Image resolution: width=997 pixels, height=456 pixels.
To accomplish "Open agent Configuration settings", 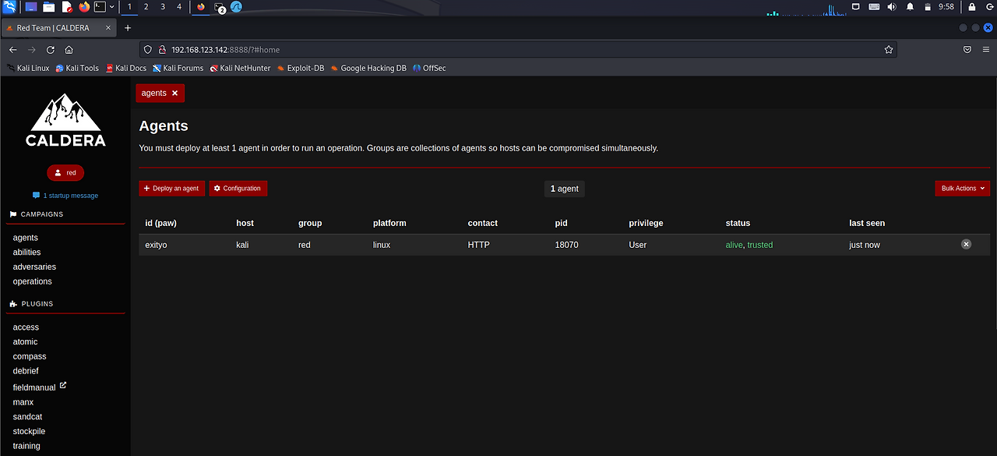I will point(238,188).
